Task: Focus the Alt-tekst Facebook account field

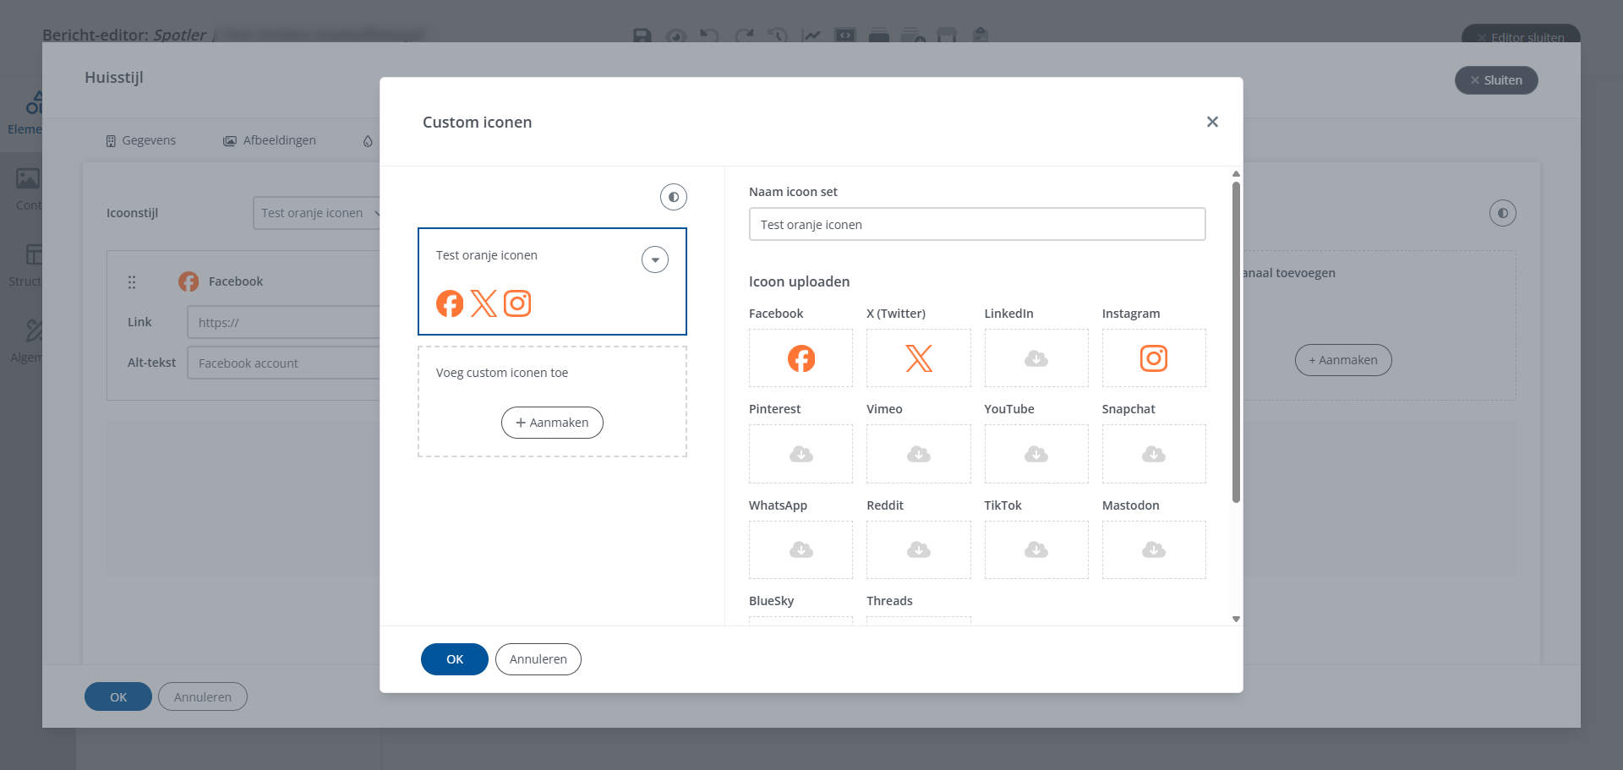Action: point(284,363)
